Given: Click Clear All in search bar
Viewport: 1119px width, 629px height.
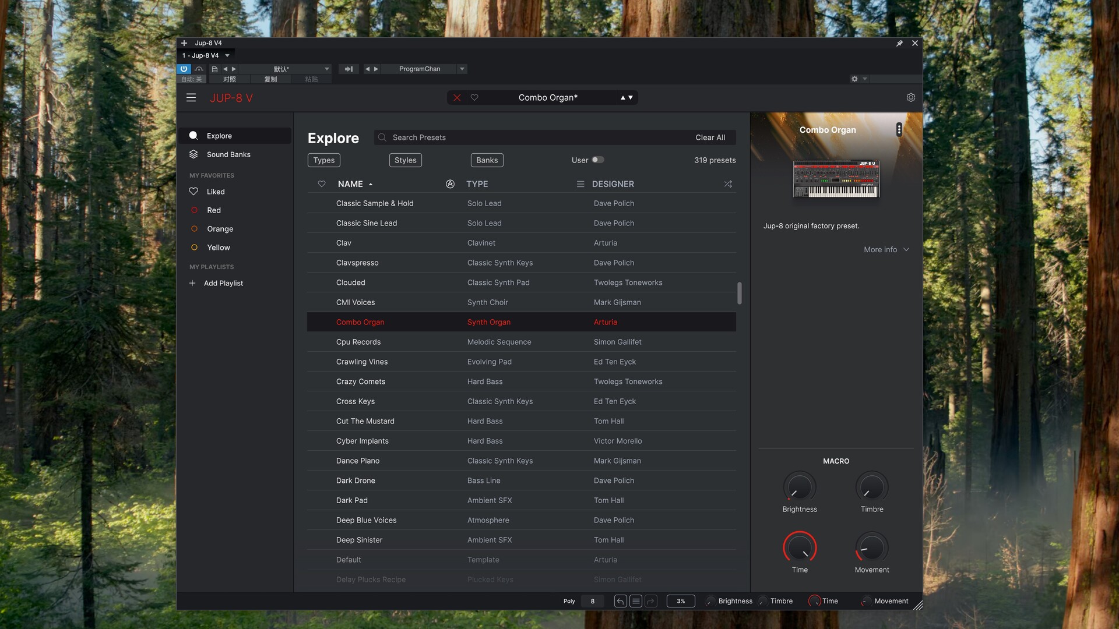Looking at the screenshot, I should pyautogui.click(x=710, y=137).
